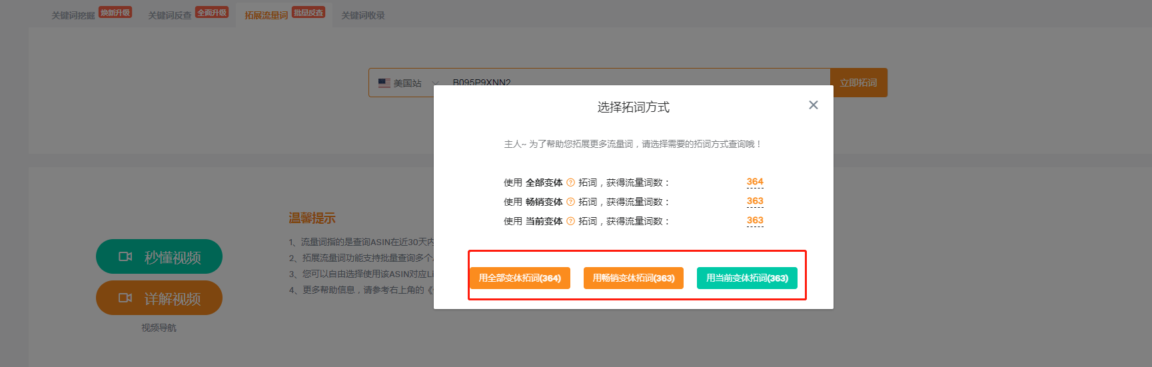
Task: Click the 畅销变体 bold label
Action: 544,202
